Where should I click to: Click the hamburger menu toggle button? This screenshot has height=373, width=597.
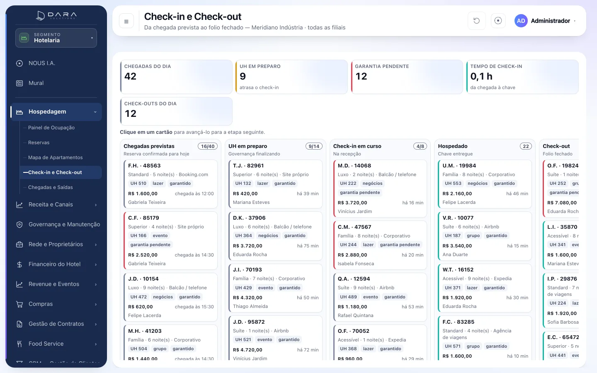click(126, 21)
